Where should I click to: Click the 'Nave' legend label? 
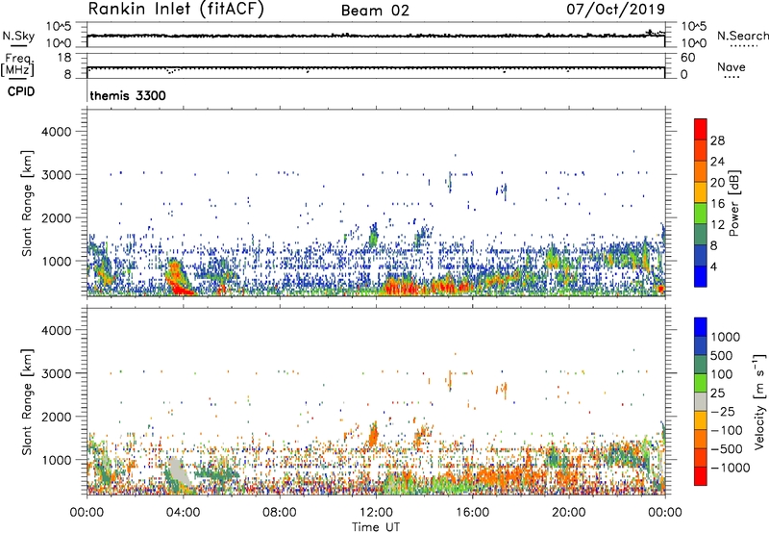[732, 66]
